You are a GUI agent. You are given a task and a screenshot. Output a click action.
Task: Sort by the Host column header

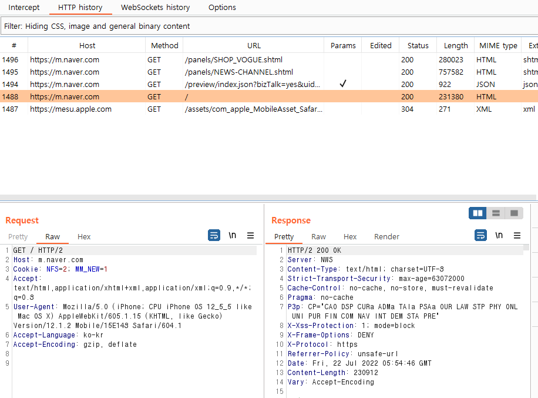(87, 46)
